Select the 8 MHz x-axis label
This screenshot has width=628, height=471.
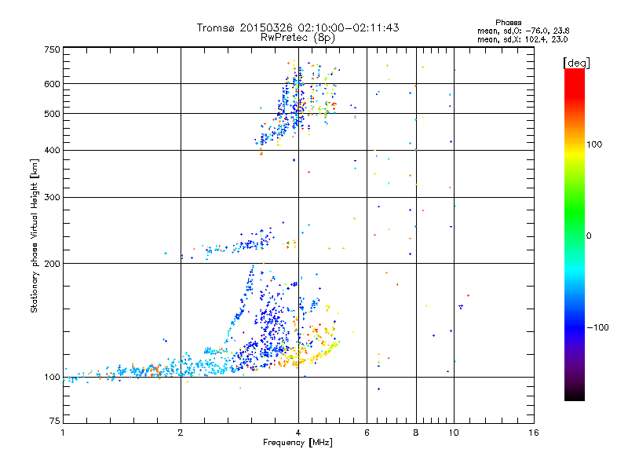(x=416, y=433)
